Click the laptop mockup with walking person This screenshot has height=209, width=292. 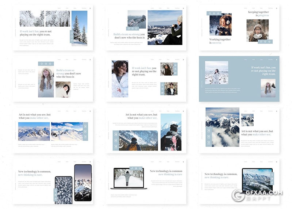130,179
